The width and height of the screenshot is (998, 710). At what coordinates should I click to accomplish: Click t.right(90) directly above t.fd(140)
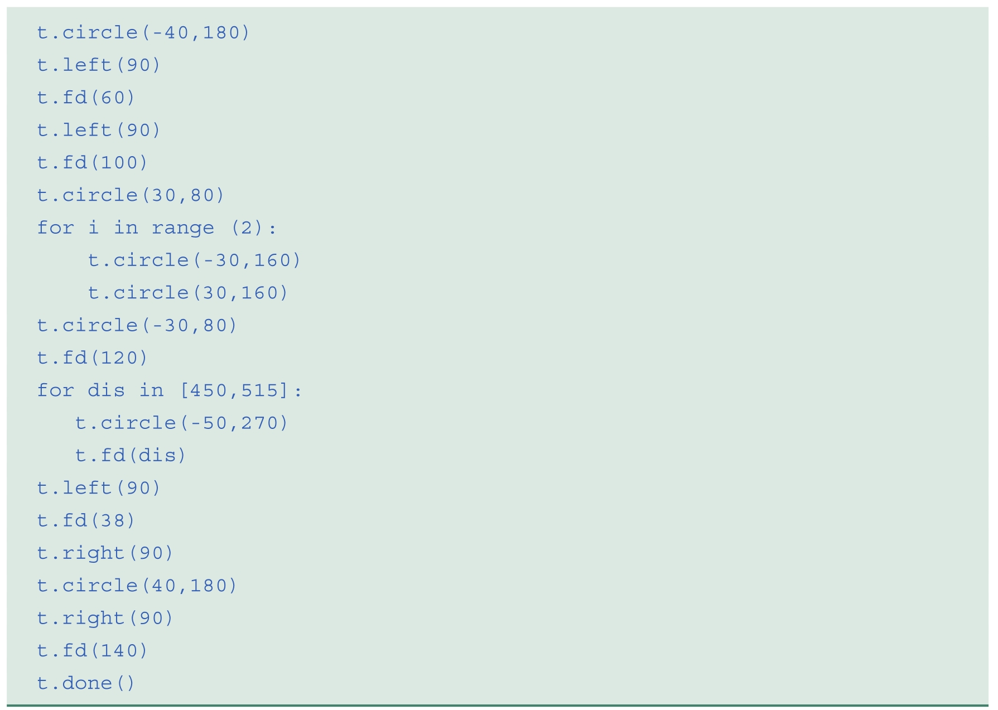105,619
